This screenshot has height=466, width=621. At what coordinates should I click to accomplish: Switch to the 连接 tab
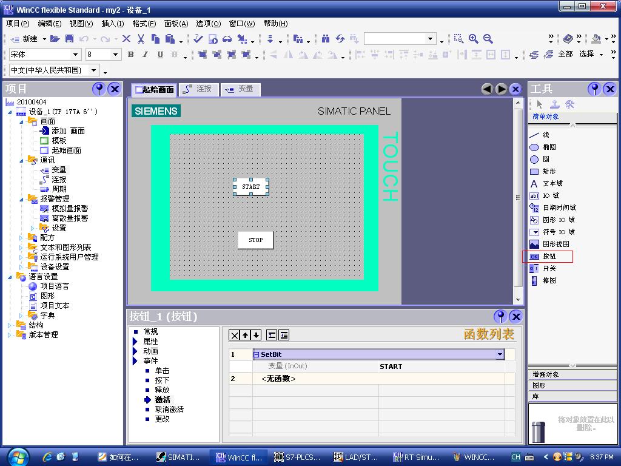click(198, 89)
